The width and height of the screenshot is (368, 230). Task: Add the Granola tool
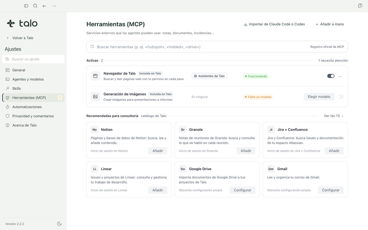click(x=246, y=151)
